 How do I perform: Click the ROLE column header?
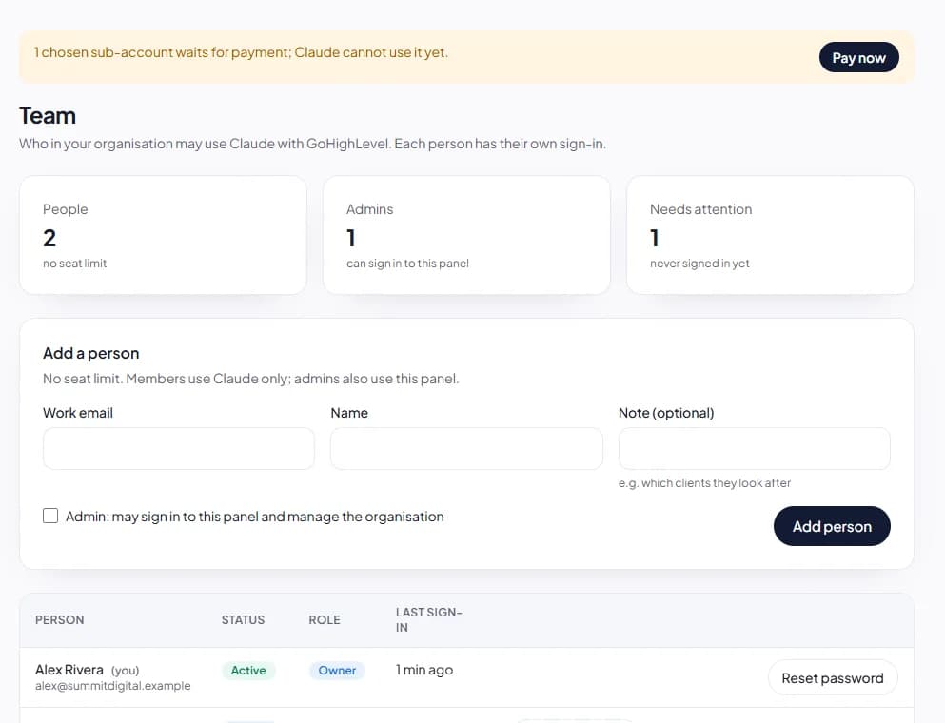point(325,619)
